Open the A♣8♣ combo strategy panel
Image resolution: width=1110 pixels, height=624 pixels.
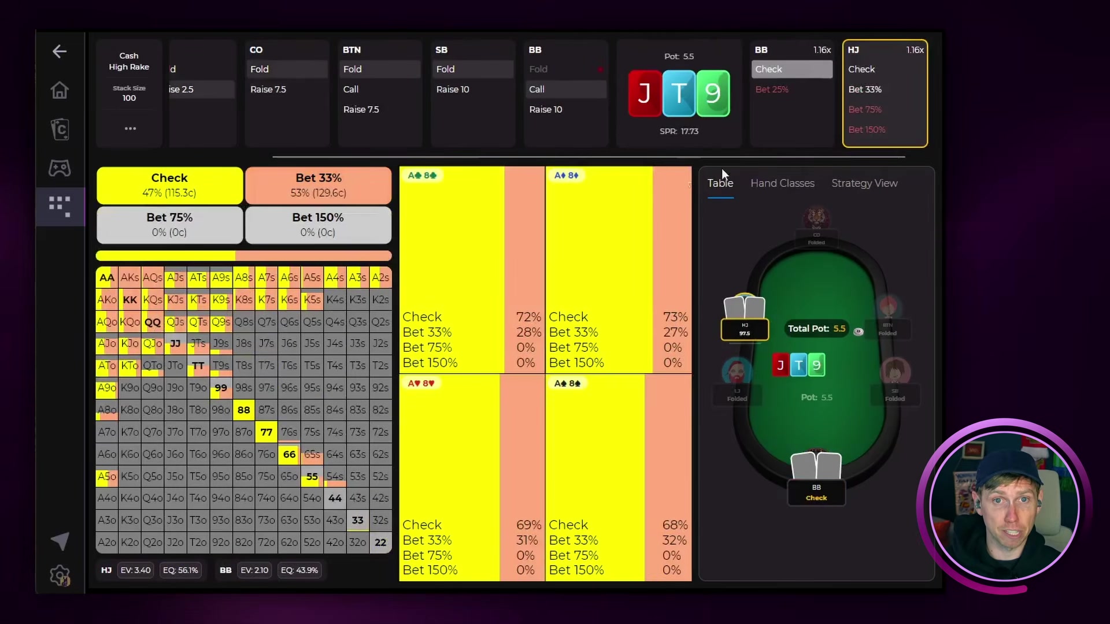pos(472,269)
